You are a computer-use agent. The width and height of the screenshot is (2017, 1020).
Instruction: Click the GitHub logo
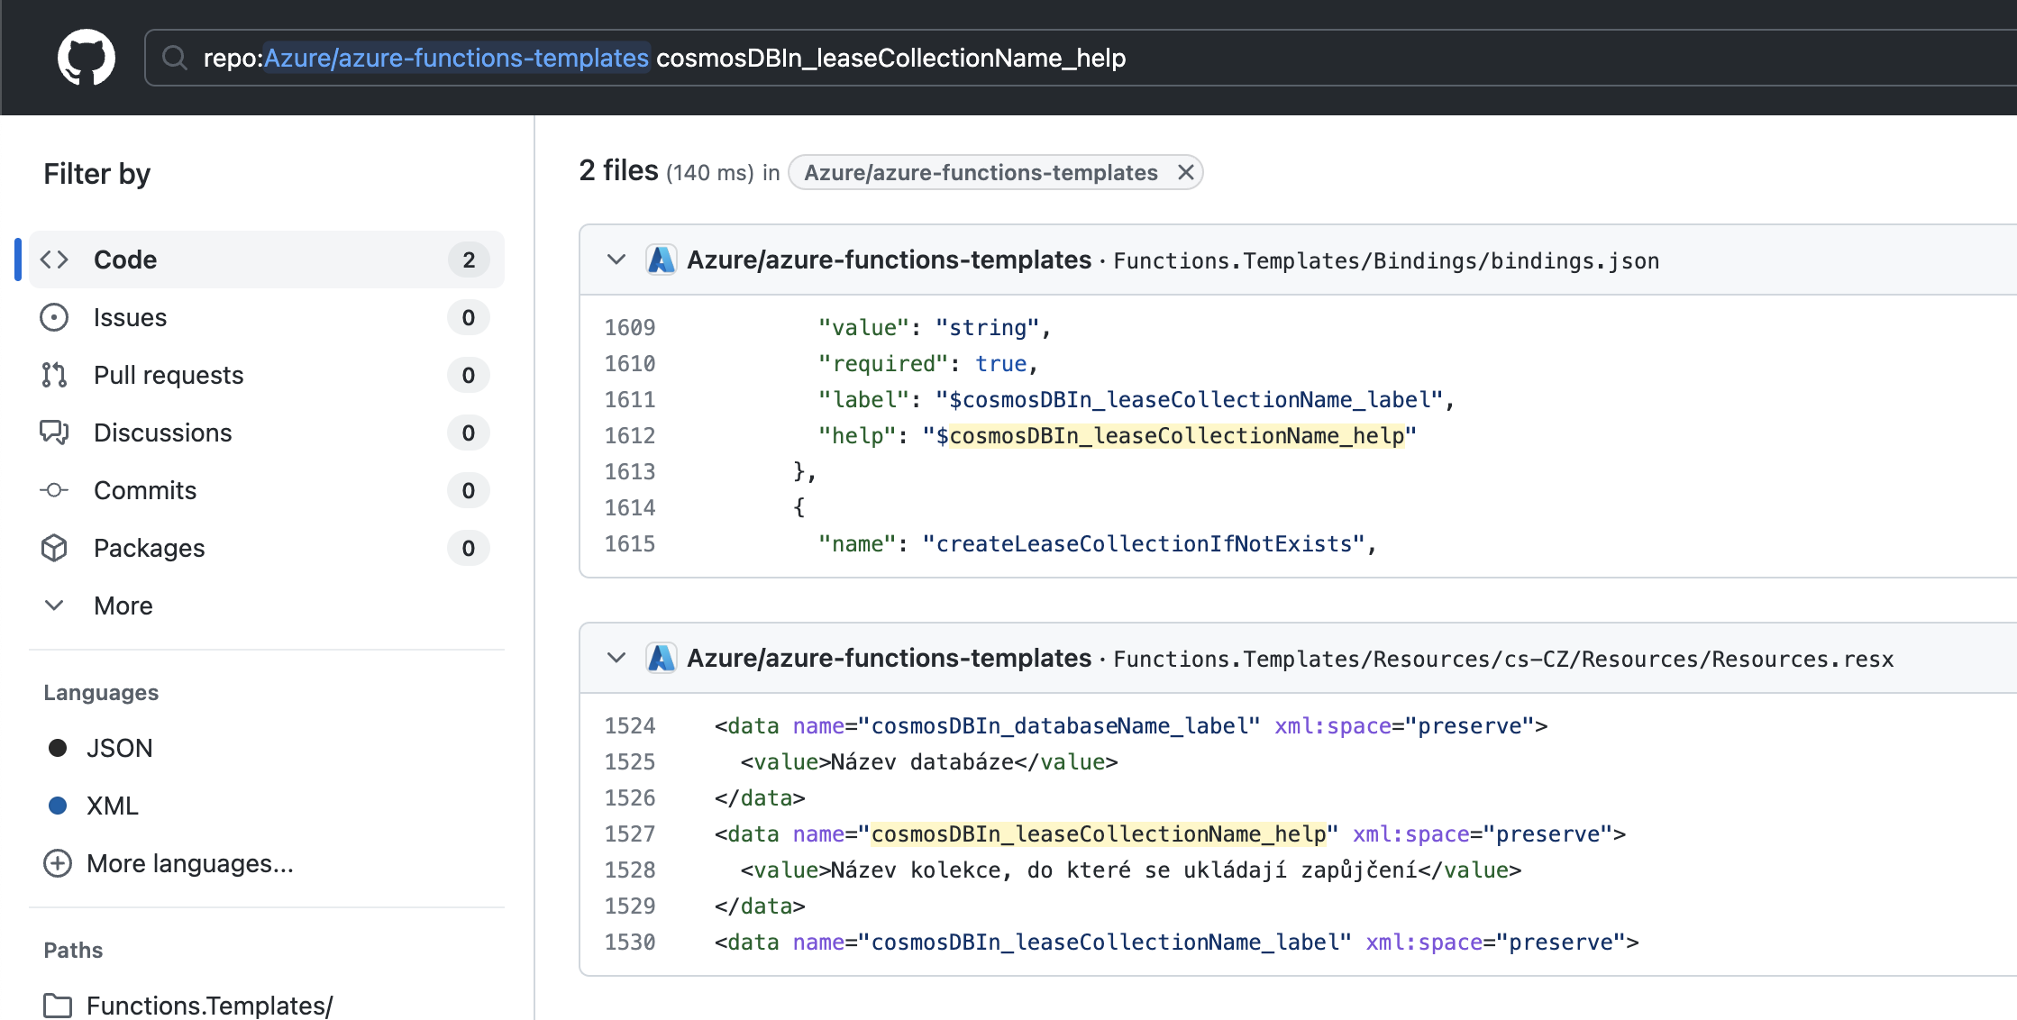(87, 57)
